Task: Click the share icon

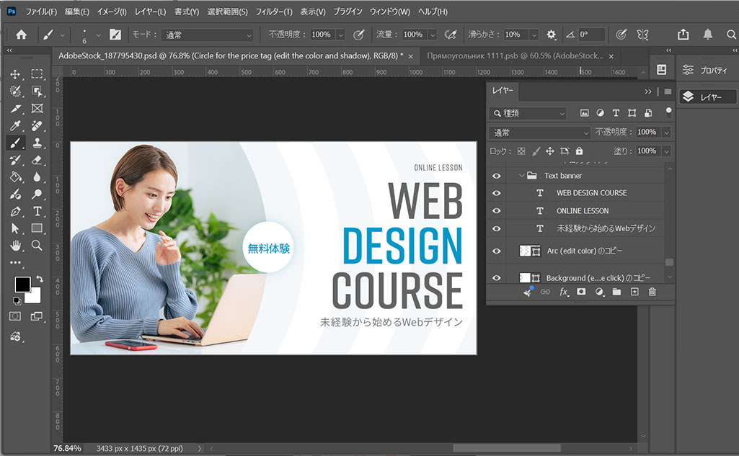Action: pos(683,35)
